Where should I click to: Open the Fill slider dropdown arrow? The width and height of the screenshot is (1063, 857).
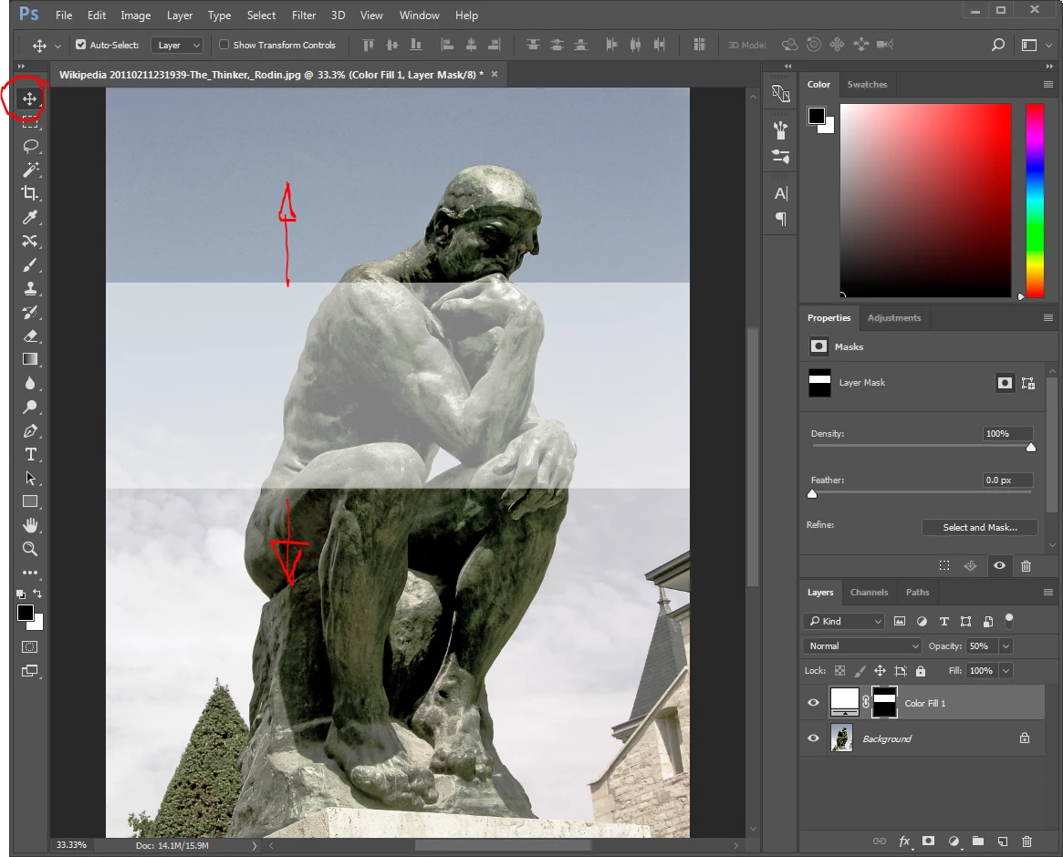1006,671
